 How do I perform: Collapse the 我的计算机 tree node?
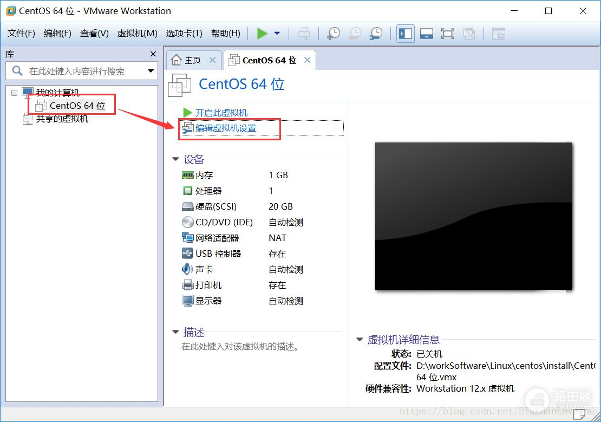pos(15,93)
